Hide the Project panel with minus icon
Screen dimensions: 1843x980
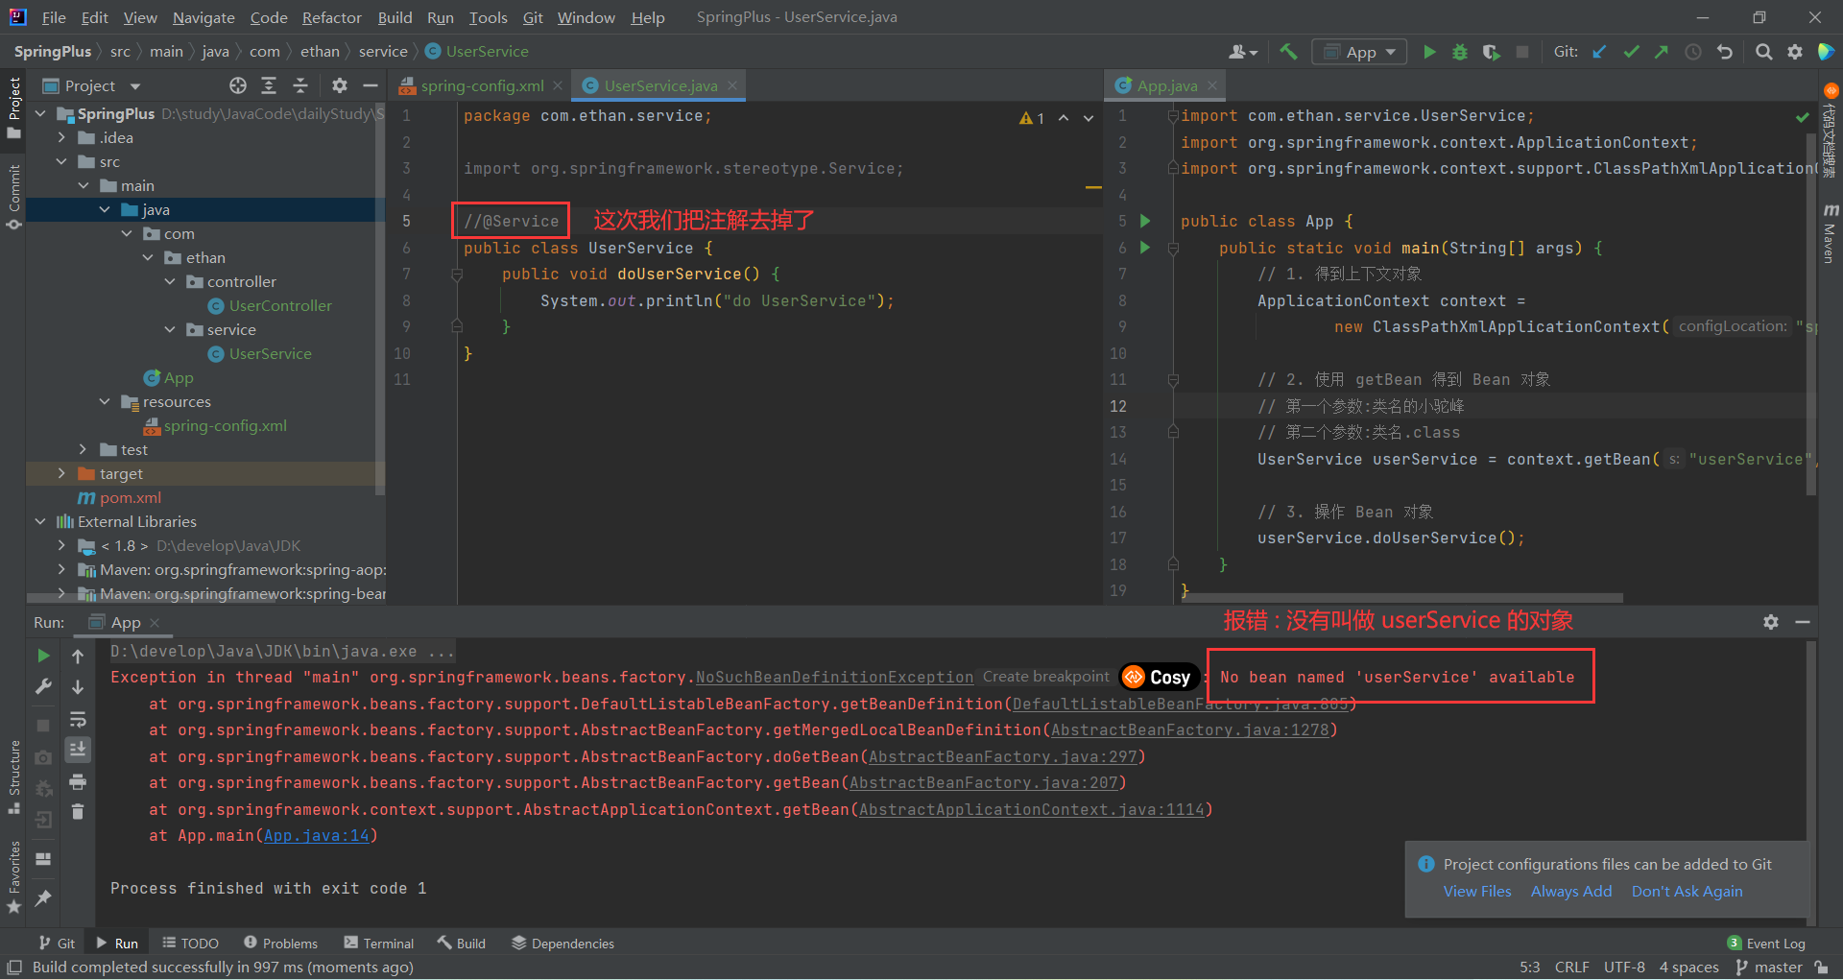tap(371, 85)
